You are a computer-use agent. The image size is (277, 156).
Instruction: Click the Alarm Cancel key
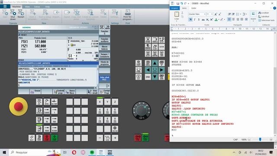(x=138, y=63)
